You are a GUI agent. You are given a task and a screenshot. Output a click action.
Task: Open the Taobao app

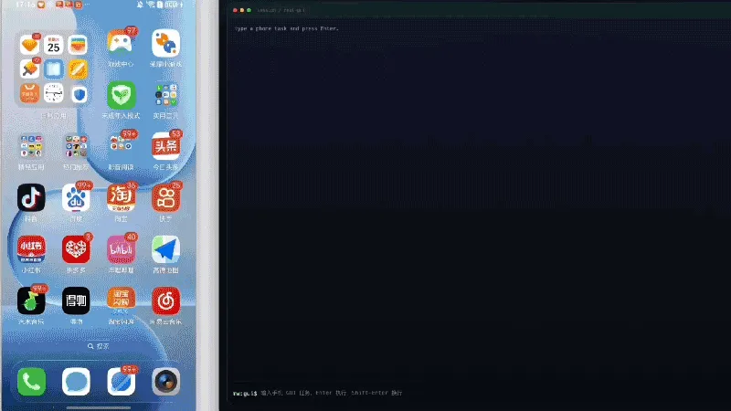click(x=121, y=198)
